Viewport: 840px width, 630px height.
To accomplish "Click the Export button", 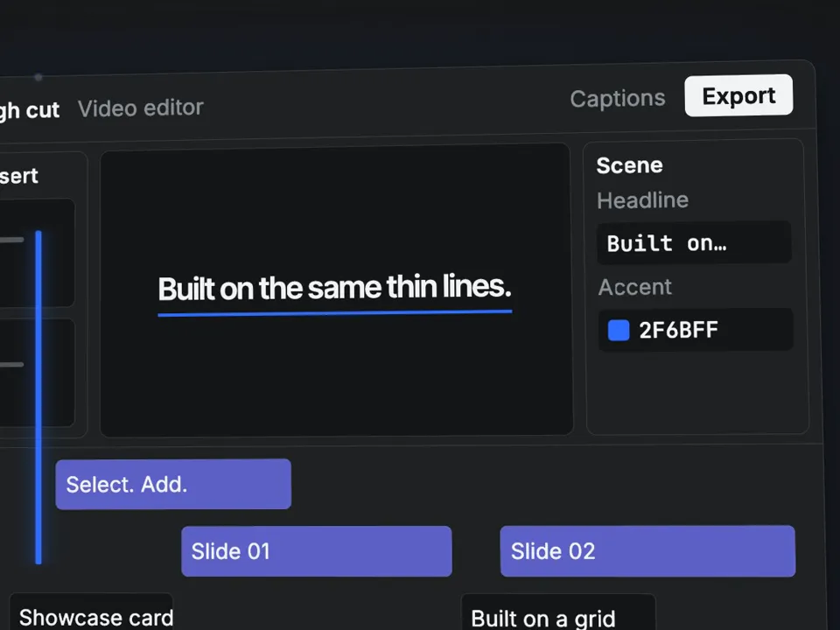I will tap(738, 95).
